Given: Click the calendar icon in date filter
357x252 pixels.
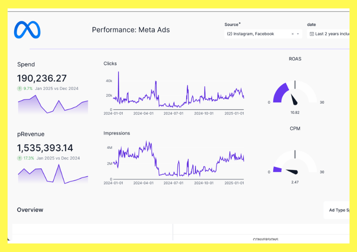Looking at the screenshot, I should click(311, 34).
